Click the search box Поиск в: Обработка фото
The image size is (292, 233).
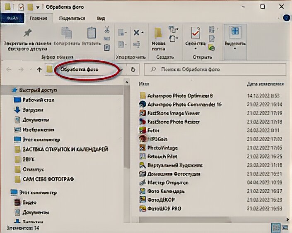tap(215, 69)
